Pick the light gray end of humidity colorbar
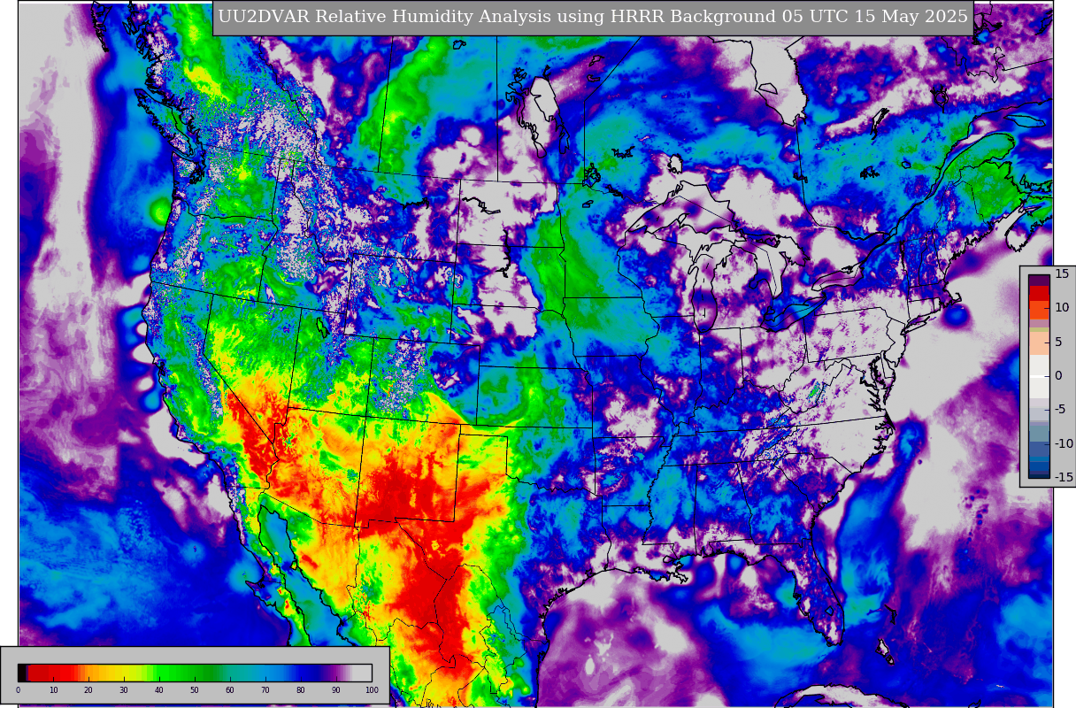Screen dimensions: 1076x708 (x=362, y=673)
